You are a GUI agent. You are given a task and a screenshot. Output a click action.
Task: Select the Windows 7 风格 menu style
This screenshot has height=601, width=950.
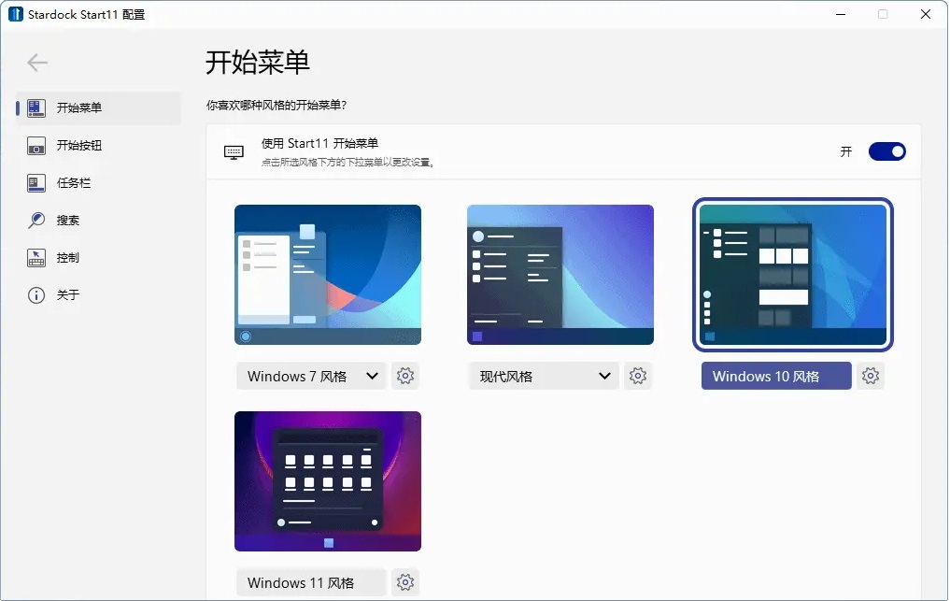tap(327, 274)
